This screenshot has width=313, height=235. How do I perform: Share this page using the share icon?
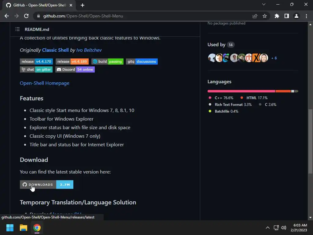[x=255, y=16]
